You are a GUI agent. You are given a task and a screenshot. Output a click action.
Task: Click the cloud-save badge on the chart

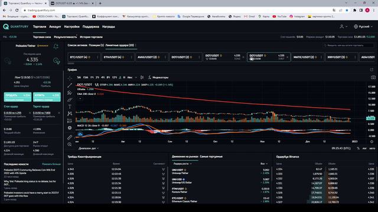coord(80,134)
